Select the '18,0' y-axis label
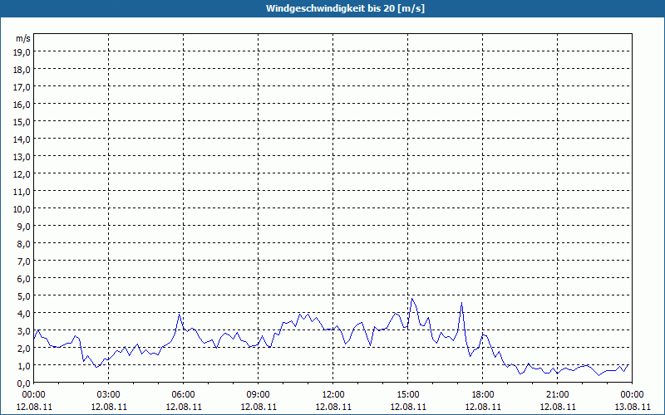665x415 pixels. pos(22,70)
